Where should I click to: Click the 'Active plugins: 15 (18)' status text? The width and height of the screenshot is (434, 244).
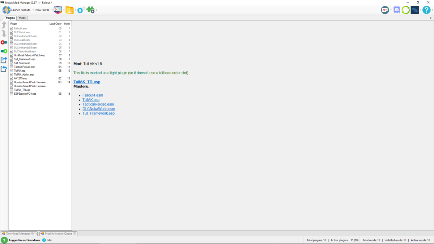point(344,240)
